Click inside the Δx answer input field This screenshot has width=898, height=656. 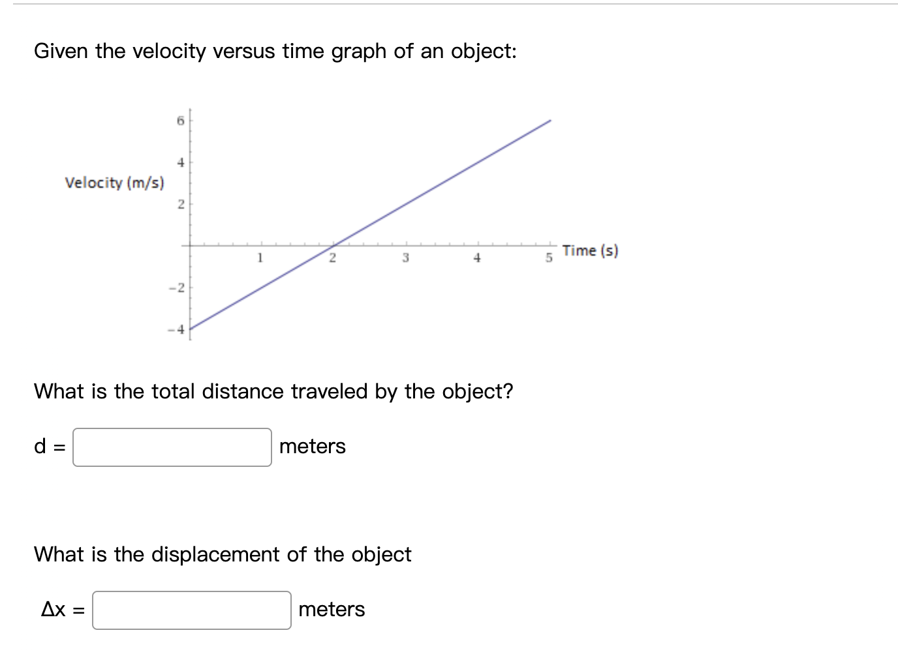(191, 610)
